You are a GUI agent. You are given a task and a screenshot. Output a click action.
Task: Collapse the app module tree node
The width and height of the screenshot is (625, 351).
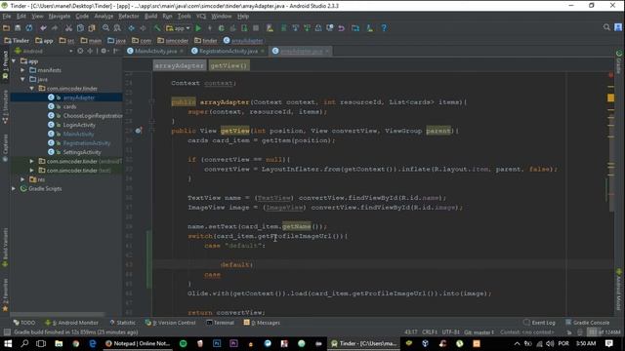tap(14, 60)
